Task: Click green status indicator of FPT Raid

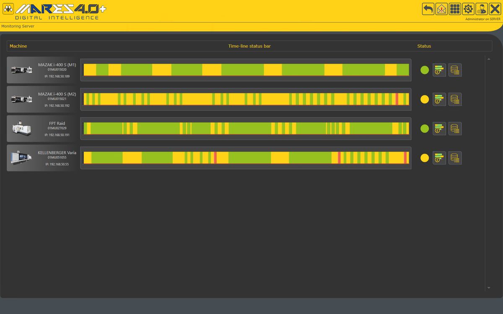Action: pos(425,129)
